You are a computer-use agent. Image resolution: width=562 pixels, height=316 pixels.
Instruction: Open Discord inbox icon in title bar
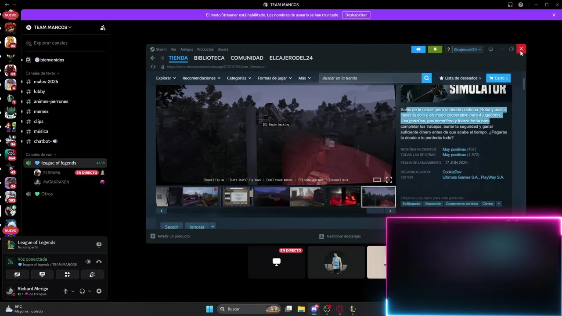pos(510,5)
